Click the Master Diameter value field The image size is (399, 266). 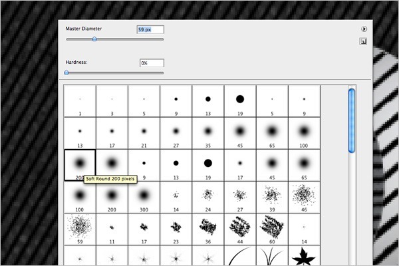tap(150, 29)
